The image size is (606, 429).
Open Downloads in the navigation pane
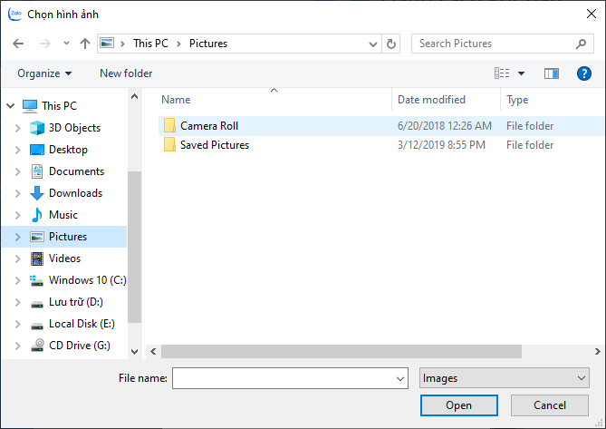pyautogui.click(x=75, y=193)
